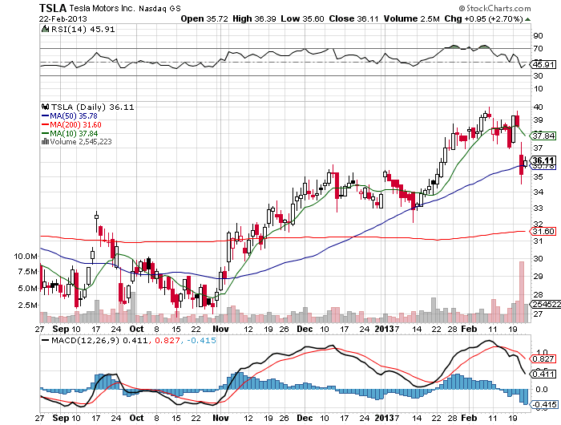561x425 pixels.
Task: Click the Open 35.72 value
Action: tap(204, 18)
